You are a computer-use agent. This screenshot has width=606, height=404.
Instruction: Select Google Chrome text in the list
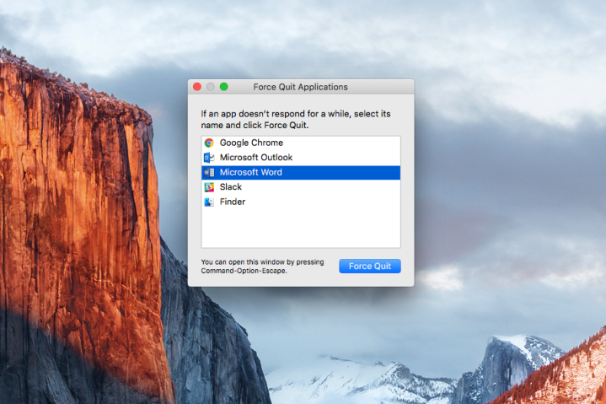click(251, 143)
